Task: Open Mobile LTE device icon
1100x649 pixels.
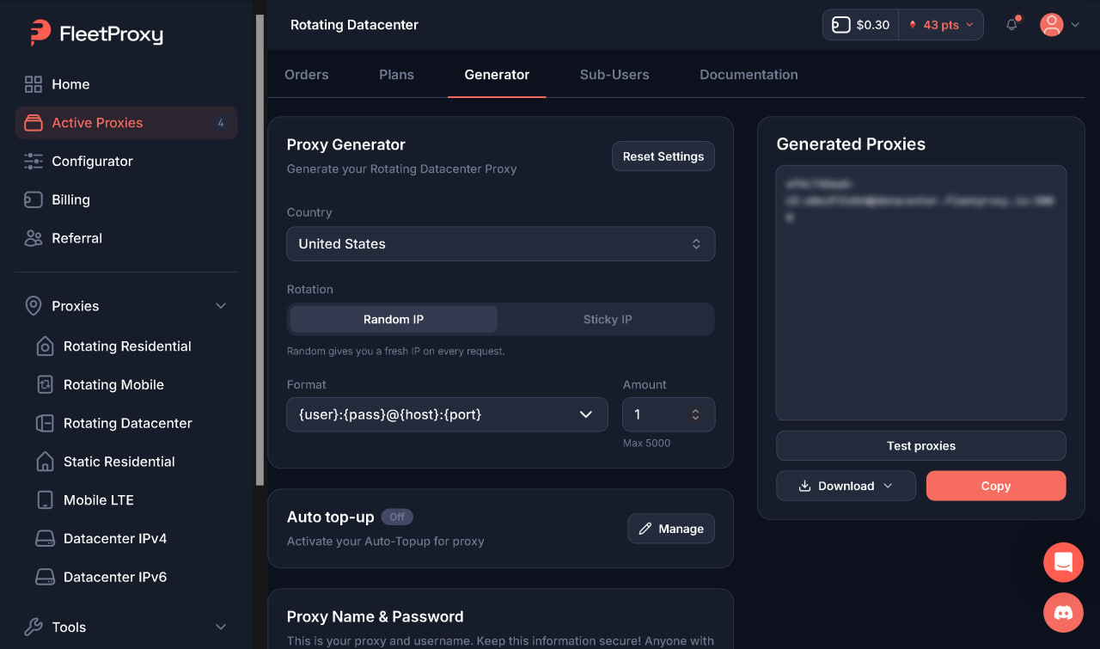Action: [x=45, y=500]
